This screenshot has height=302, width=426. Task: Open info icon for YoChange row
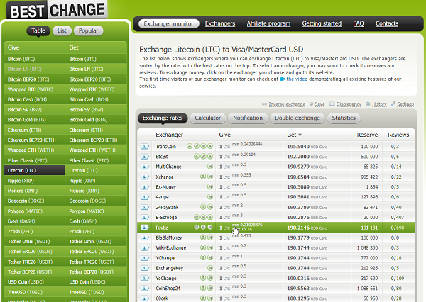[145, 278]
